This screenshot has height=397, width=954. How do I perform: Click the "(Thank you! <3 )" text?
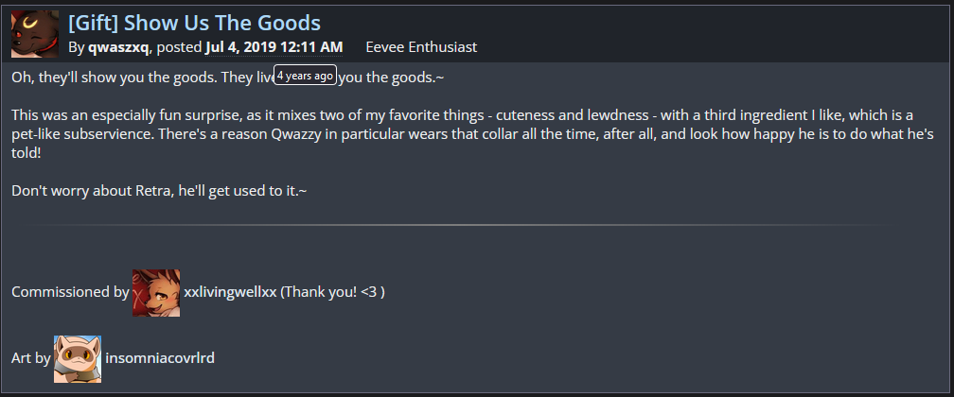pos(332,292)
